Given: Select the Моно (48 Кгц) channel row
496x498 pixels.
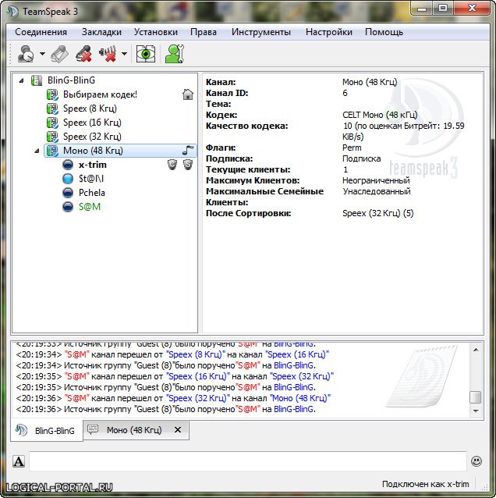Looking at the screenshot, I should [120, 151].
